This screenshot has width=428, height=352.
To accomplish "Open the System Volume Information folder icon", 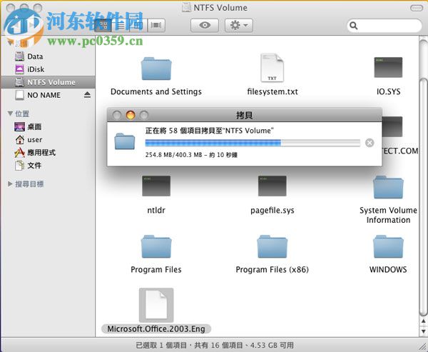I will (388, 187).
